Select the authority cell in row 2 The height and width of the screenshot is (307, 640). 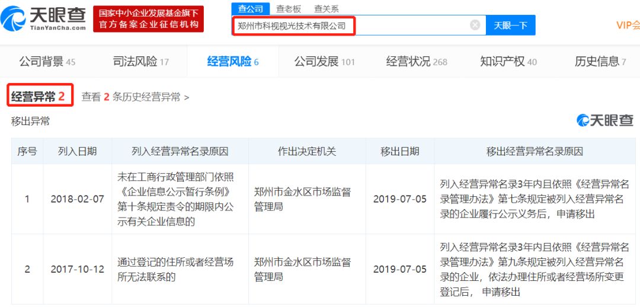point(307,270)
